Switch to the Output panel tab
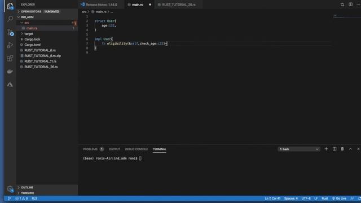Viewport: 361px width, 203px height. point(115,149)
